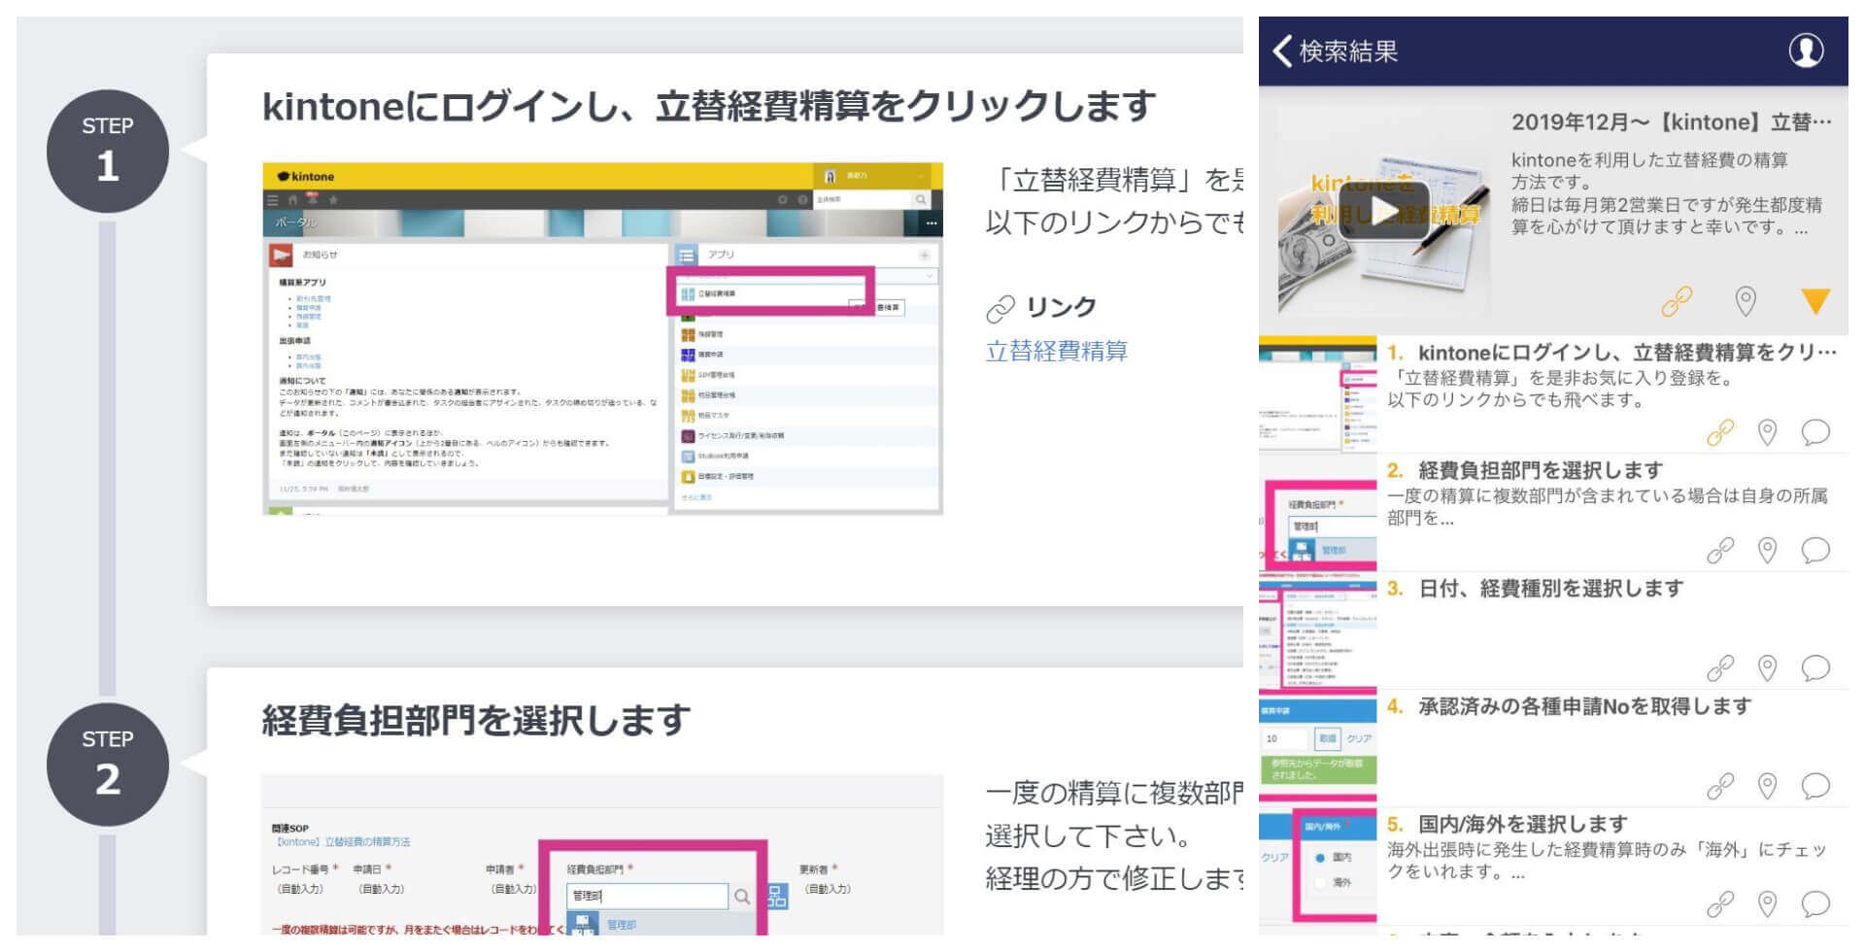This screenshot has height=952, width=1865.
Task: Open step 1 thumbnail in results list
Action: tap(1317, 394)
